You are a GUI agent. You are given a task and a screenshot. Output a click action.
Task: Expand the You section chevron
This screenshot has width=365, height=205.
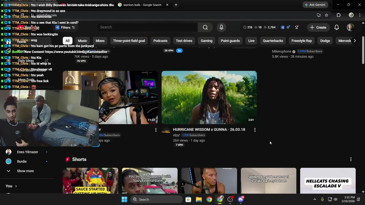pyautogui.click(x=16, y=186)
